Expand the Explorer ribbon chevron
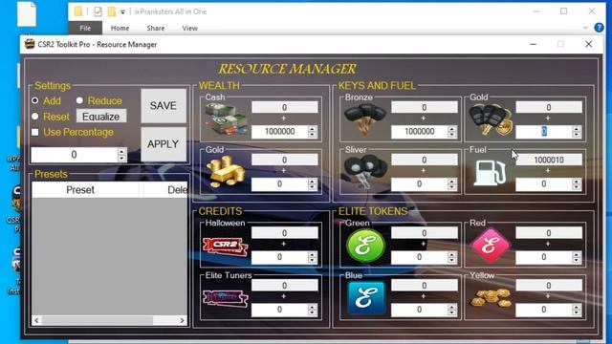This screenshot has width=612, height=344. [x=585, y=28]
